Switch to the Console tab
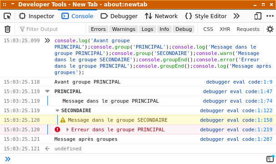This screenshot has width=276, height=164. click(77, 16)
